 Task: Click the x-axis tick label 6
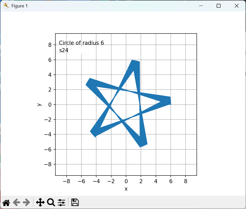(171, 181)
